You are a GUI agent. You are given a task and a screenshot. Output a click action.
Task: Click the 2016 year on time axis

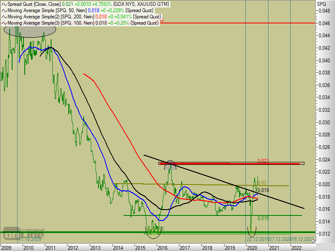(x=162, y=248)
